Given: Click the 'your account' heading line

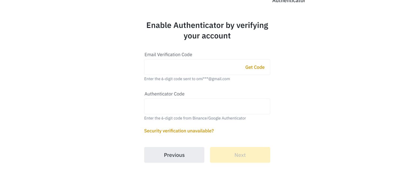Looking at the screenshot, I should coord(207,36).
